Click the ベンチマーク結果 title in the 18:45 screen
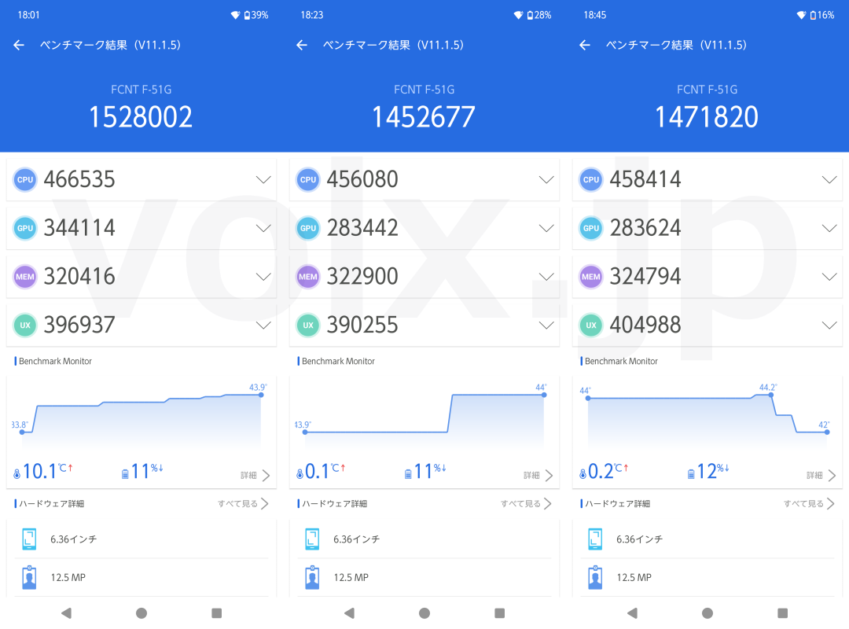Screen dimensions: 849x629 [676, 45]
